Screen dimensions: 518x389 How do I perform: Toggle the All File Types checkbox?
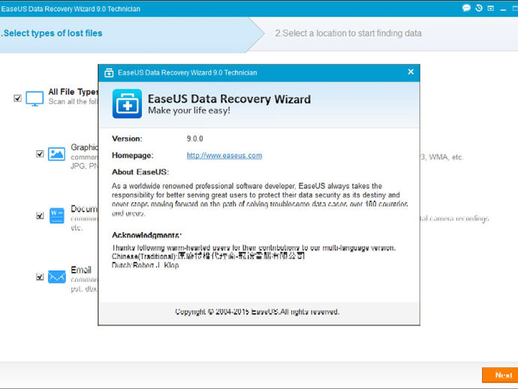pos(17,98)
